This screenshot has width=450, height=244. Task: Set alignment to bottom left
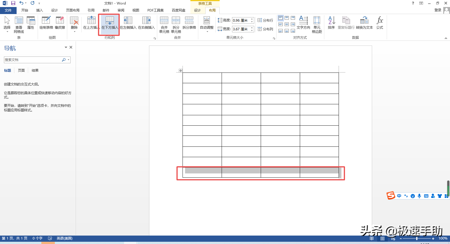point(281,31)
